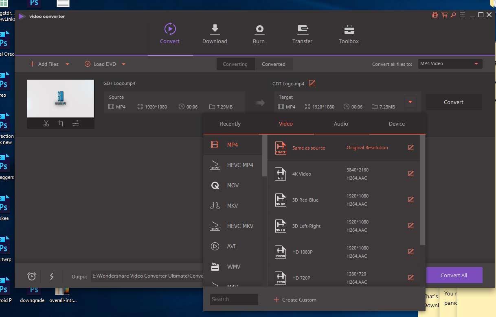Screen dimensions: 496x317
Task: Click the Add Files button
Action: 44,64
